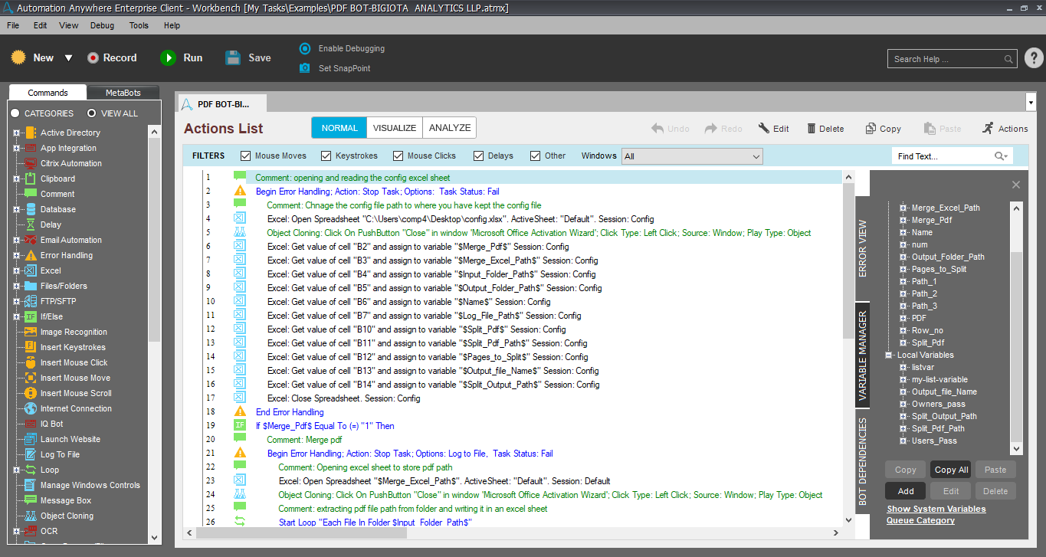Click in the Find Text search field
Image resolution: width=1046 pixels, height=557 pixels.
[943, 156]
